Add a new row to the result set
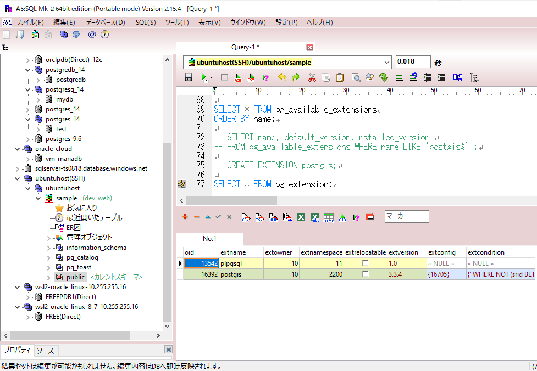The height and width of the screenshot is (371, 537). point(185,216)
